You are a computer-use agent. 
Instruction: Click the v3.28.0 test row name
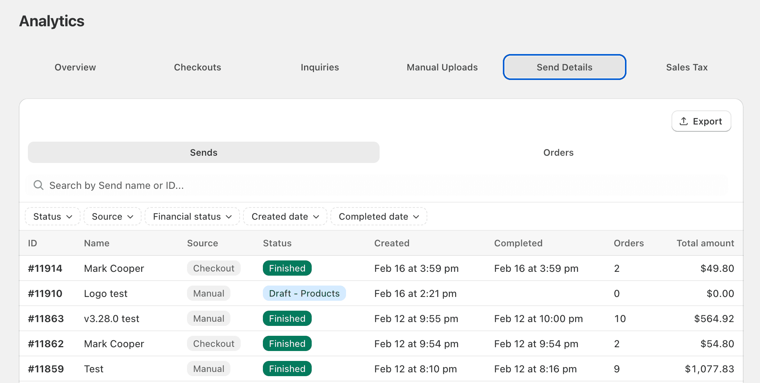[111, 318]
